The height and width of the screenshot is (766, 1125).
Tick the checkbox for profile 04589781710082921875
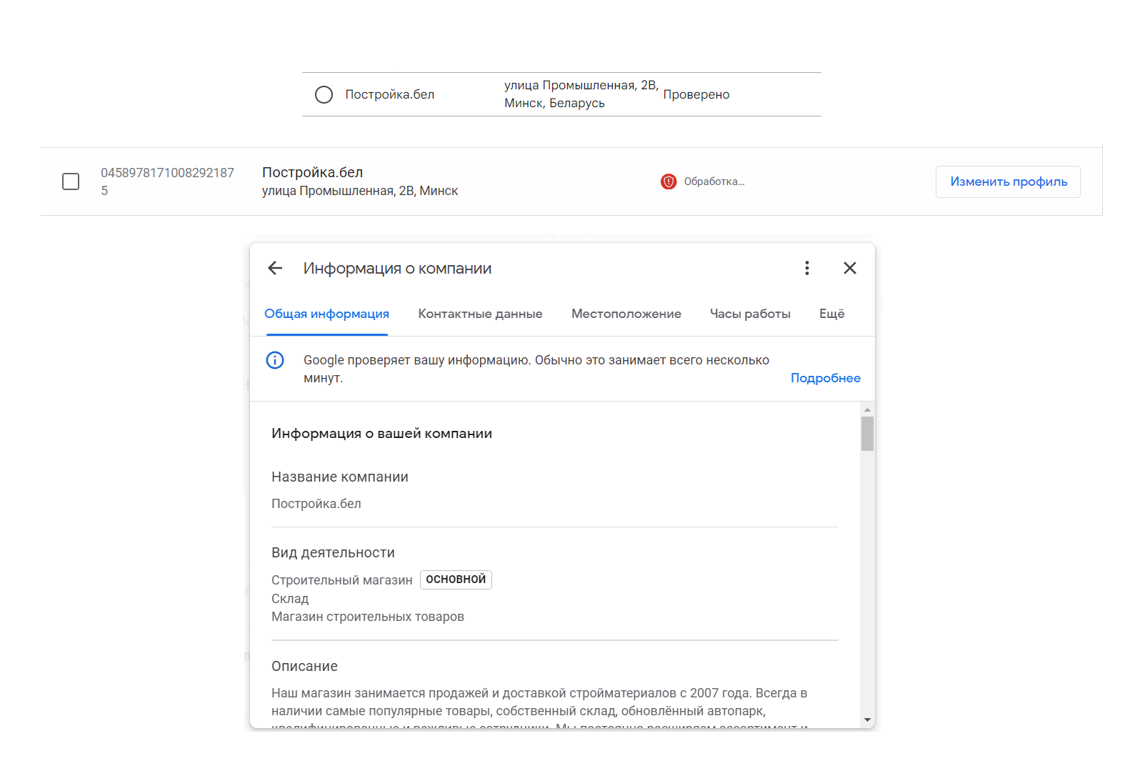(x=71, y=181)
